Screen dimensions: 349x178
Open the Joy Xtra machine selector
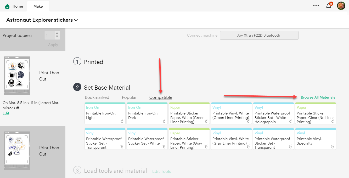pos(259,35)
